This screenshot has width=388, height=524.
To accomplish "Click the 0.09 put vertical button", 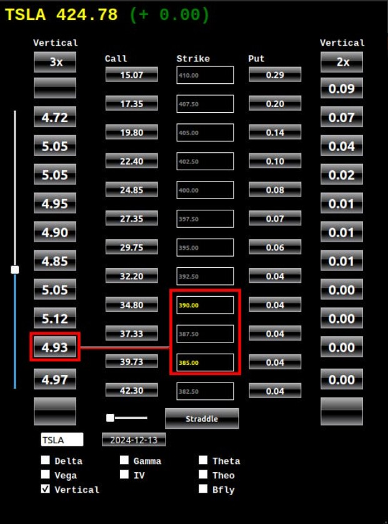I will (342, 89).
